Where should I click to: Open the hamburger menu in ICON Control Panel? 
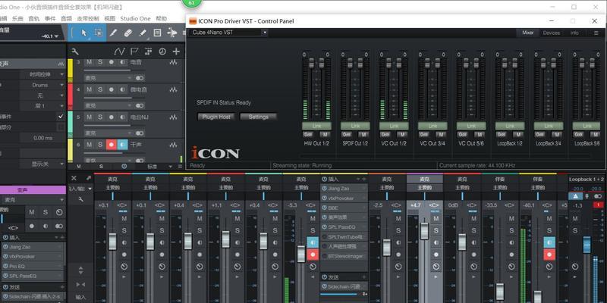click(596, 33)
